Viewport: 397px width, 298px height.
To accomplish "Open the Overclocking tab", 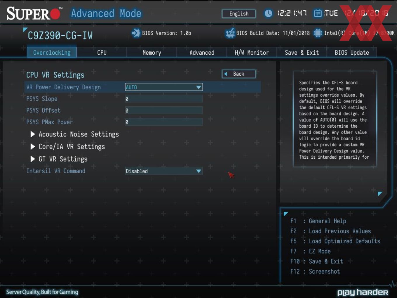I will 52,53.
